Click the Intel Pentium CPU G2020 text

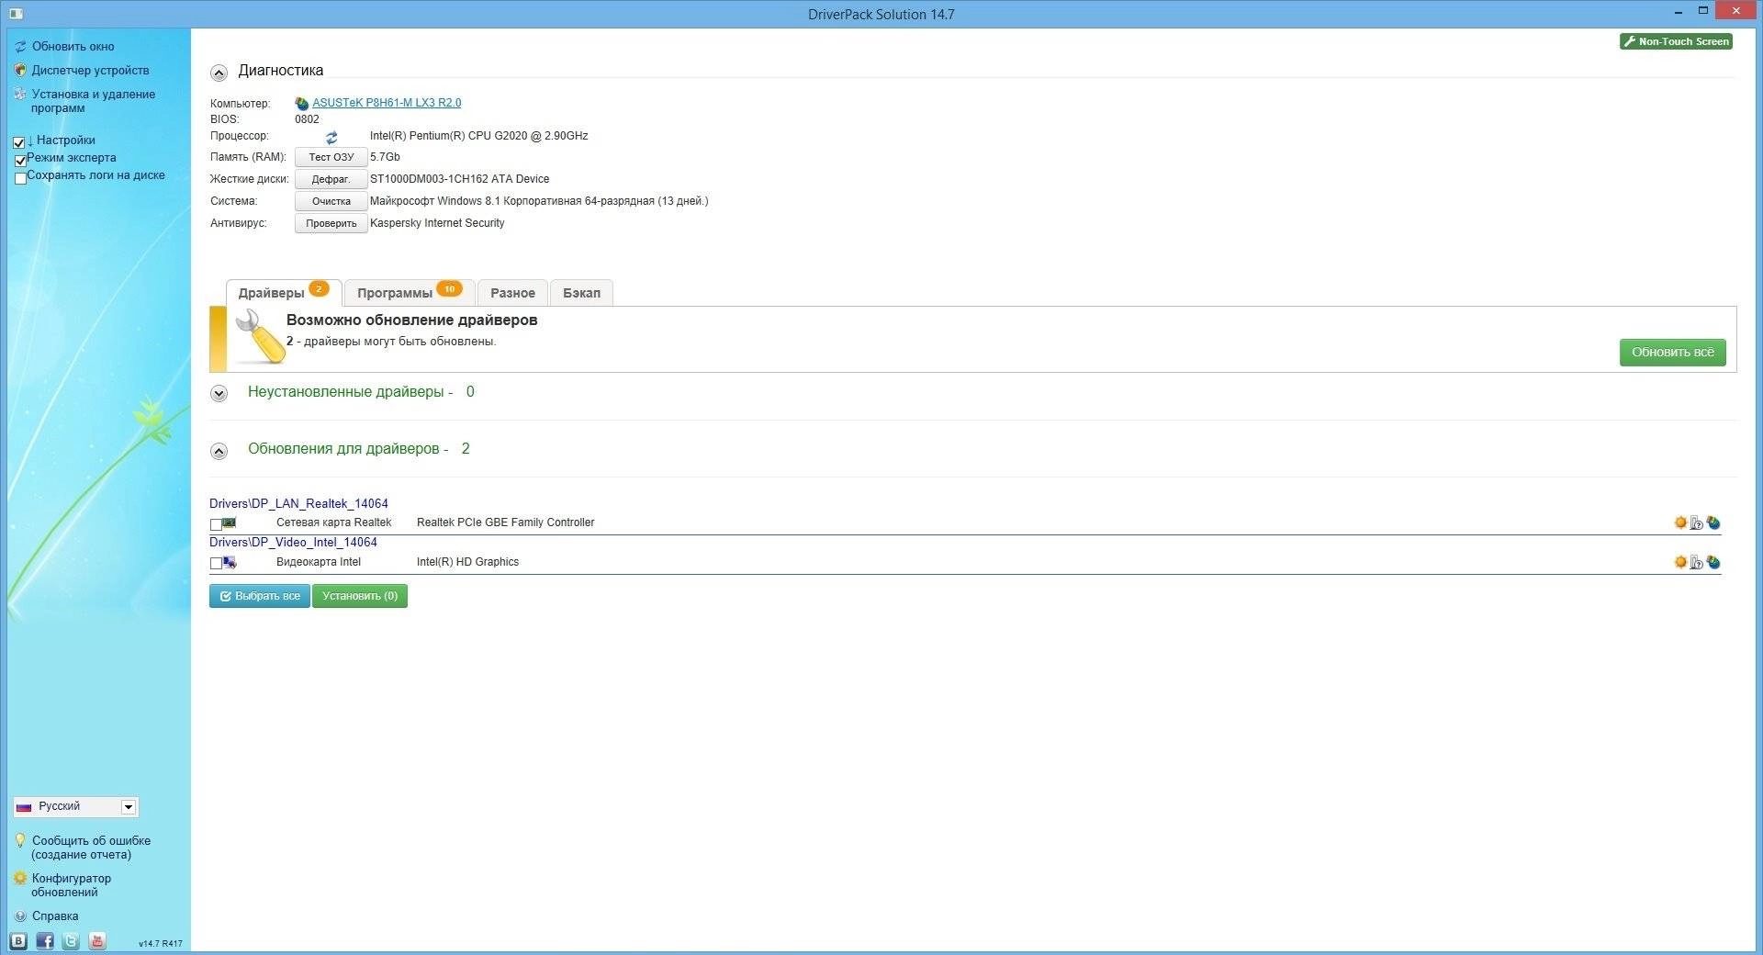click(x=478, y=136)
